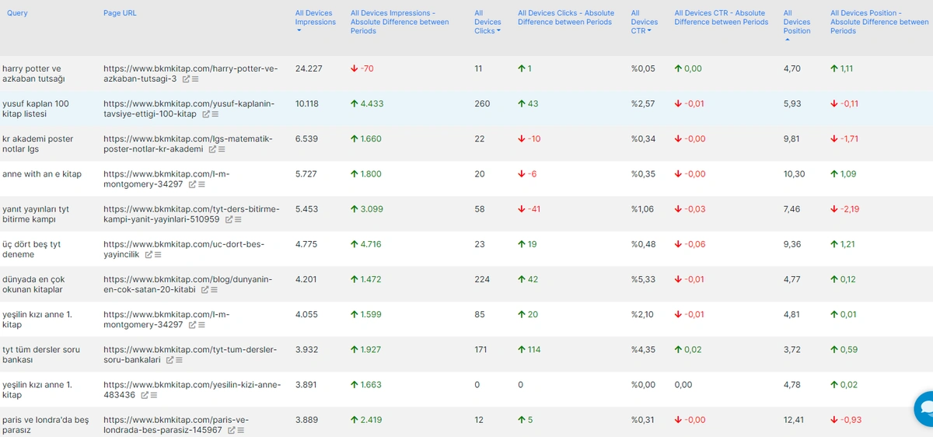Open external link icon for lgs-matematik-poster-notlar URL
The image size is (933, 437).
(x=212, y=149)
